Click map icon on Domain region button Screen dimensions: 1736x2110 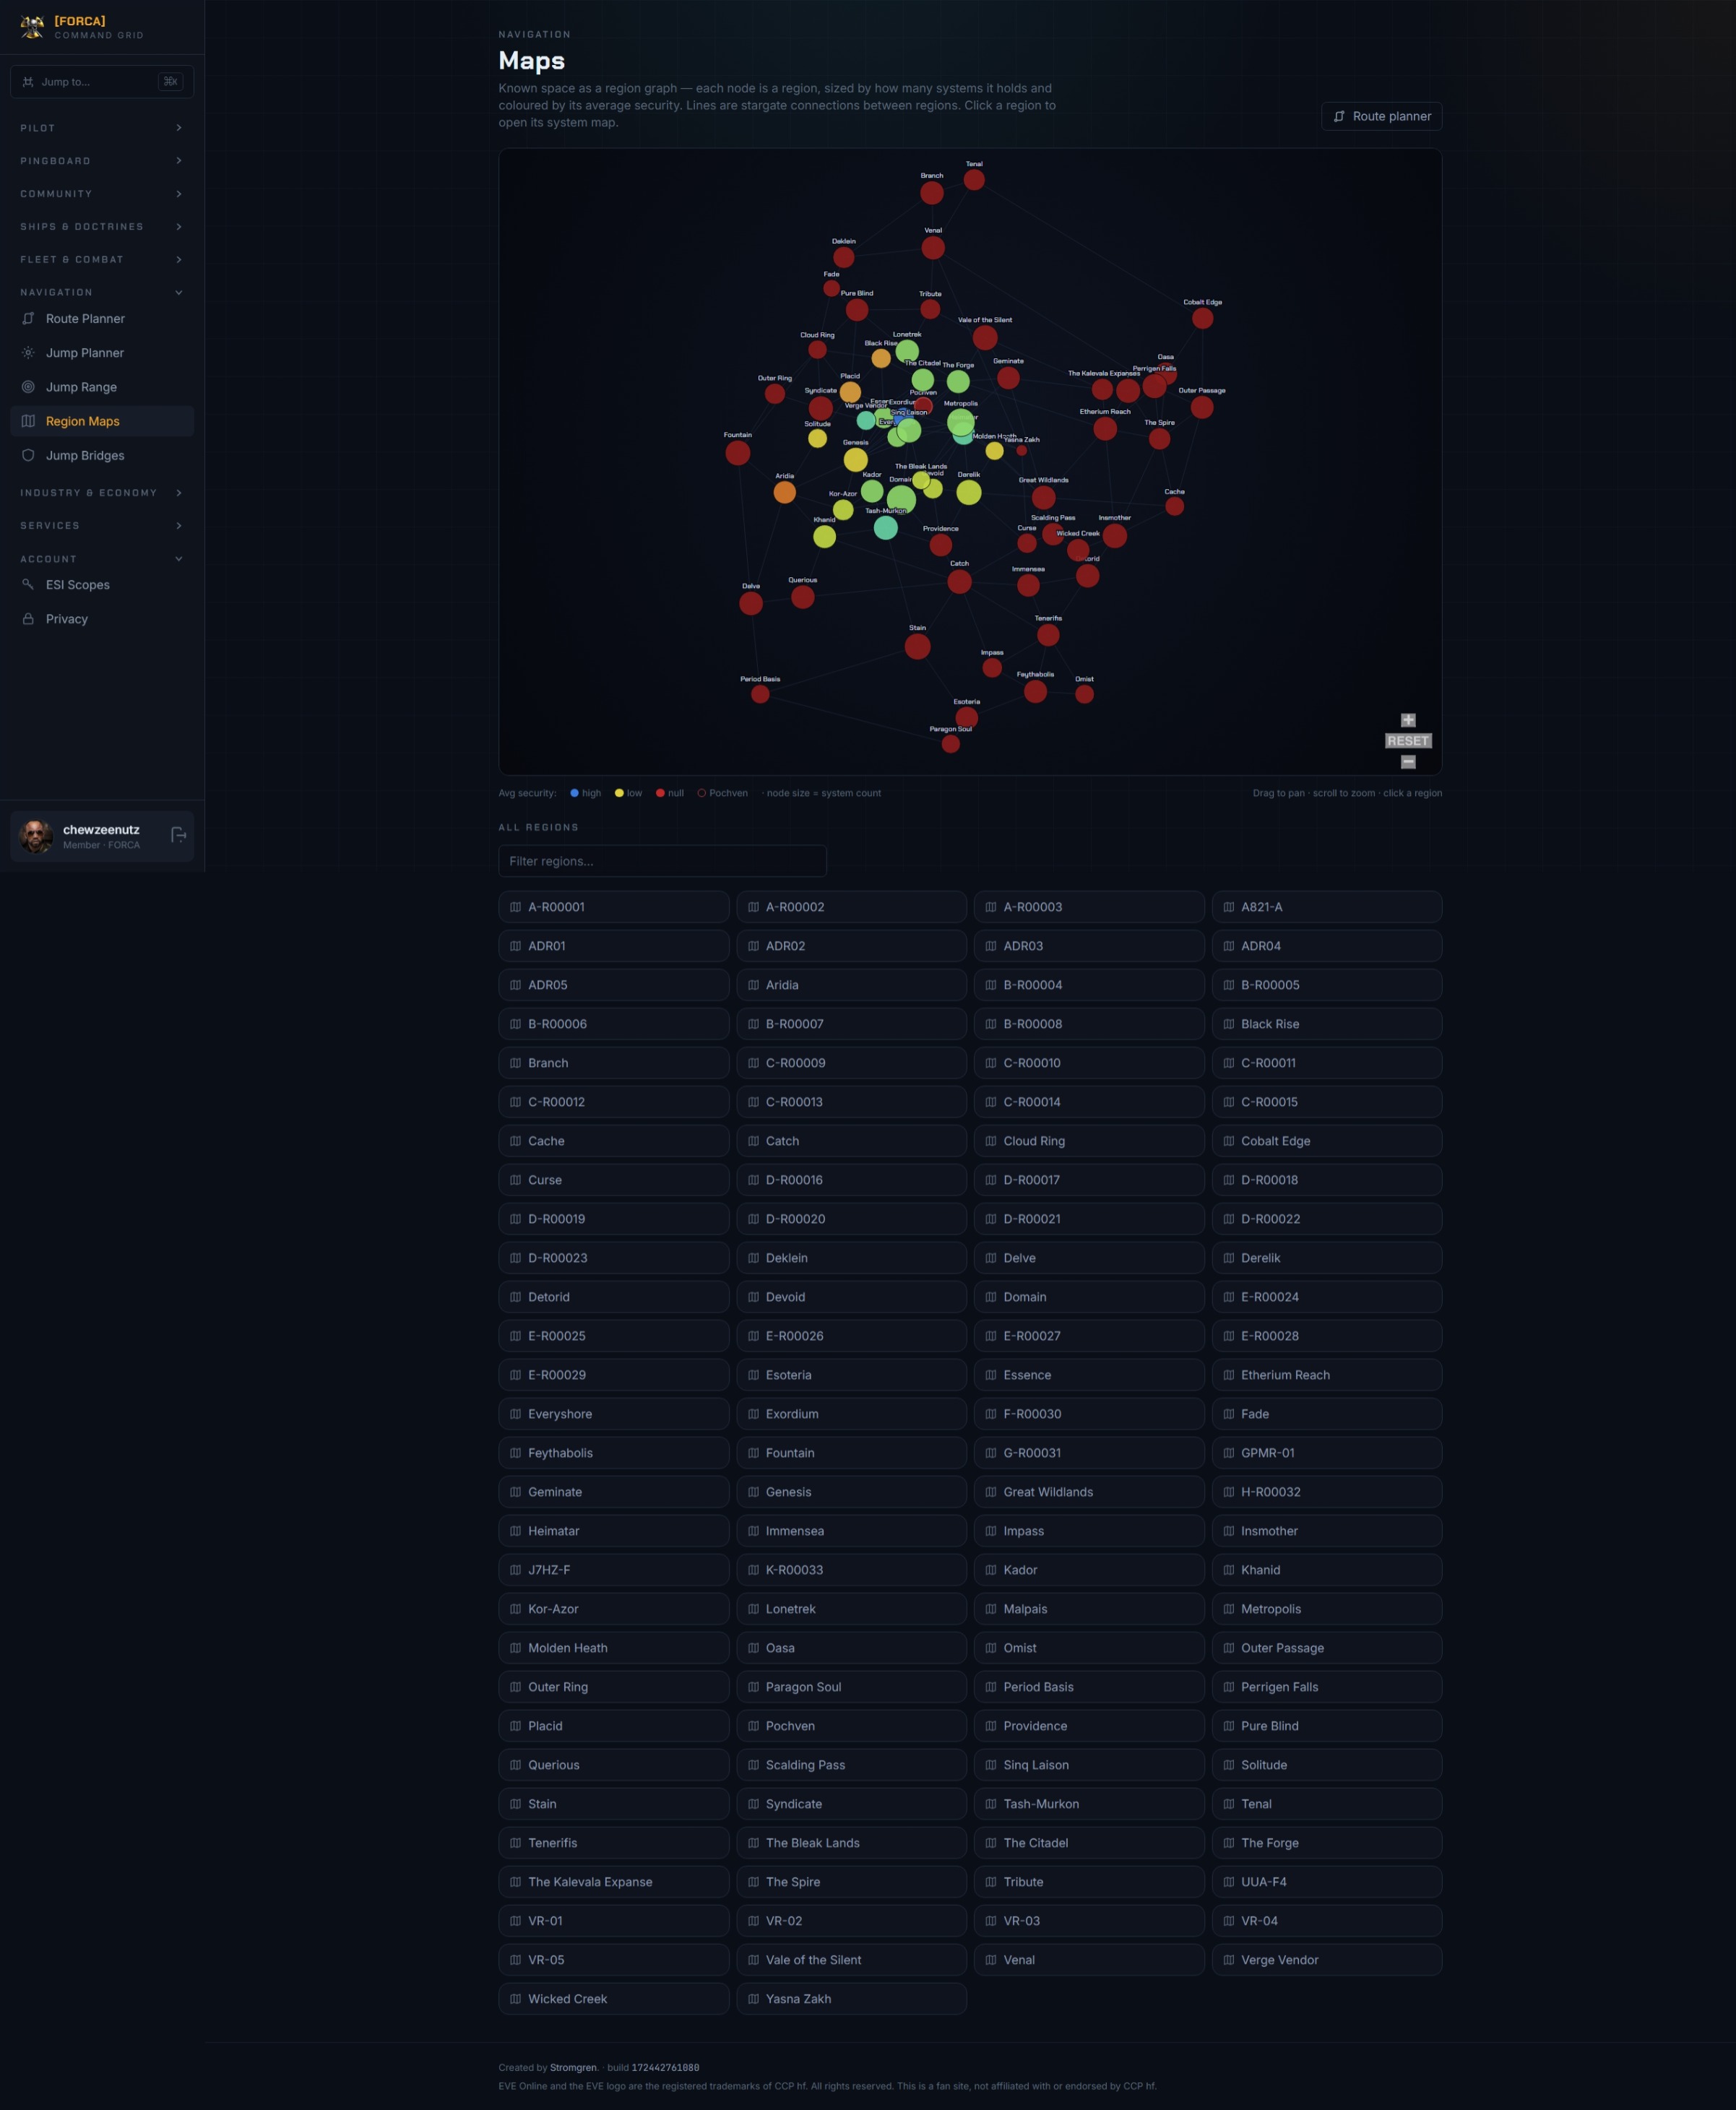(x=991, y=1297)
